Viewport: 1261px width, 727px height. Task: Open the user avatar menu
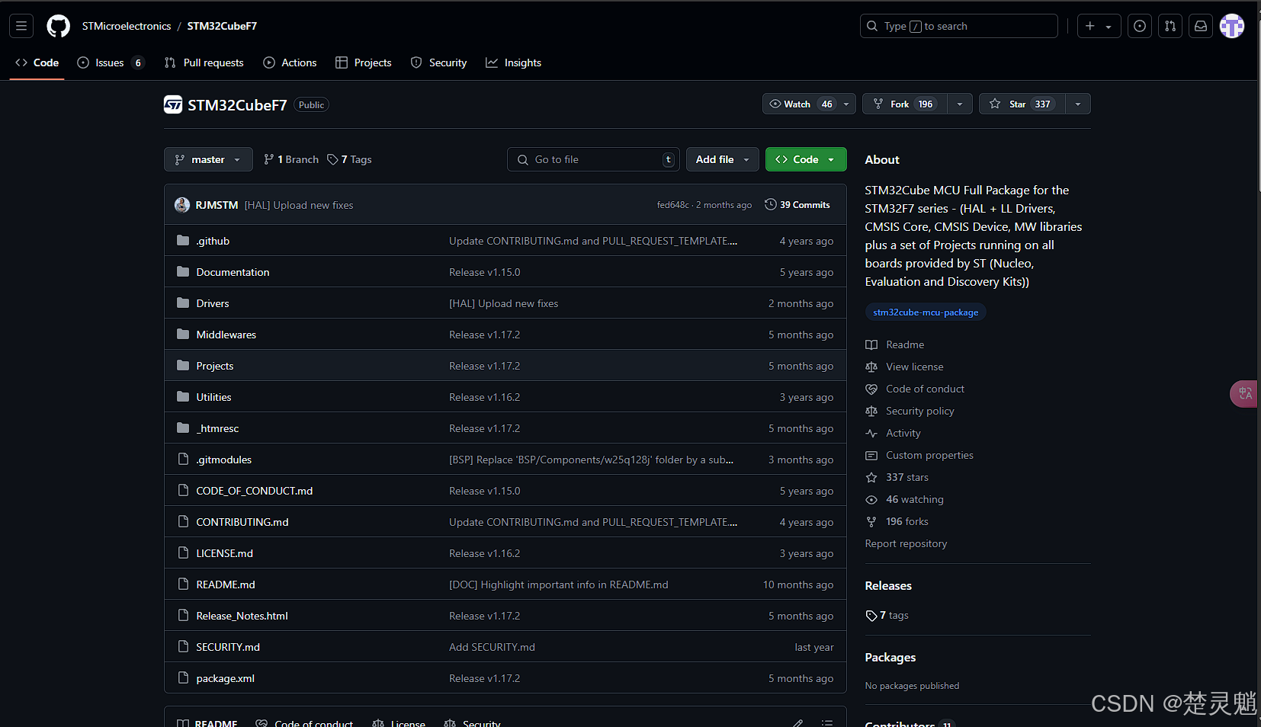tap(1231, 26)
